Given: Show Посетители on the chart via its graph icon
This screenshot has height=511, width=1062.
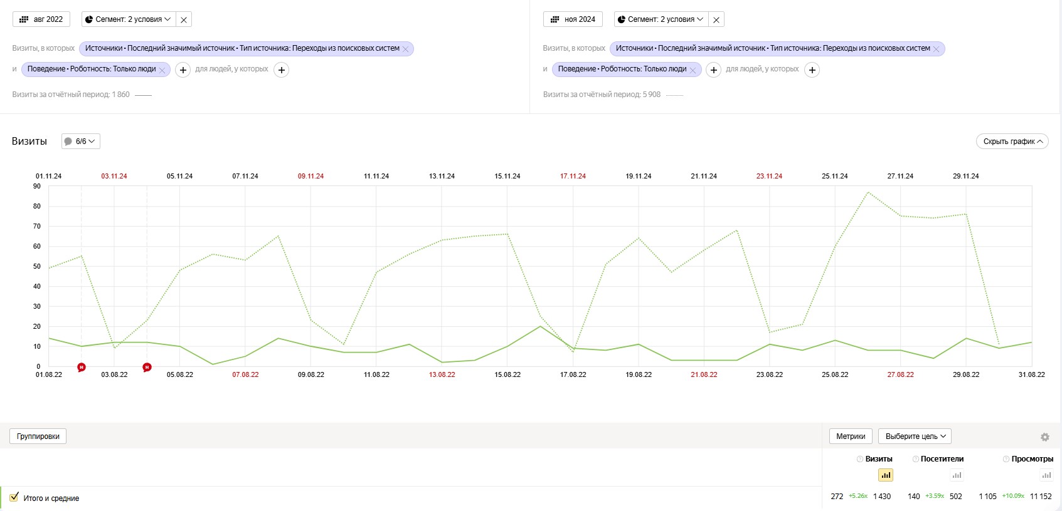Looking at the screenshot, I should pyautogui.click(x=957, y=475).
